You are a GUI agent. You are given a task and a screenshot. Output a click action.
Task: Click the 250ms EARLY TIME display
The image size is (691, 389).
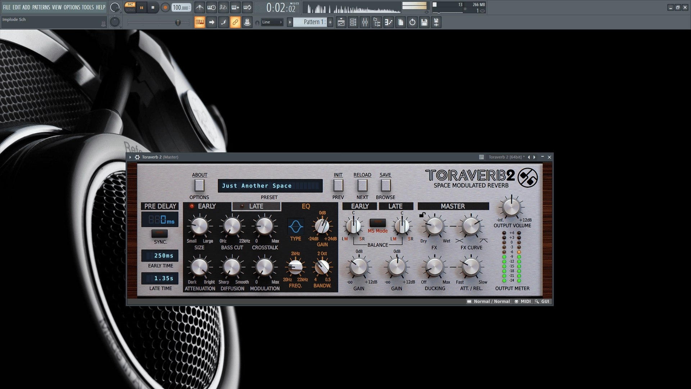(x=160, y=256)
